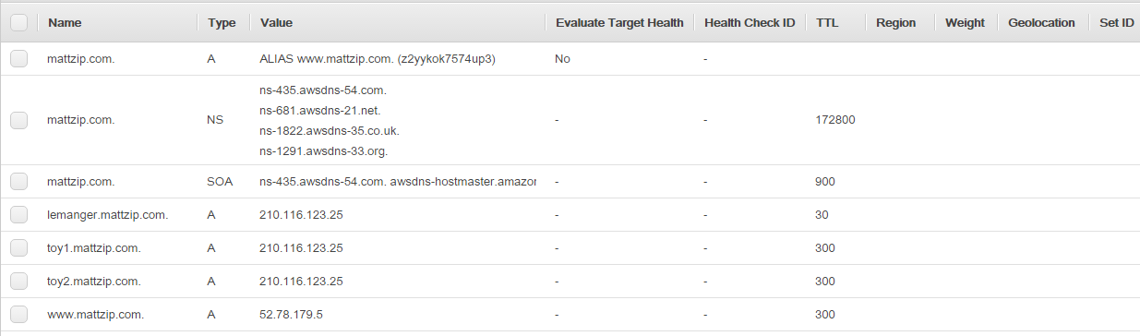Click the Weight column header
The height and width of the screenshot is (336, 1140).
tap(966, 22)
